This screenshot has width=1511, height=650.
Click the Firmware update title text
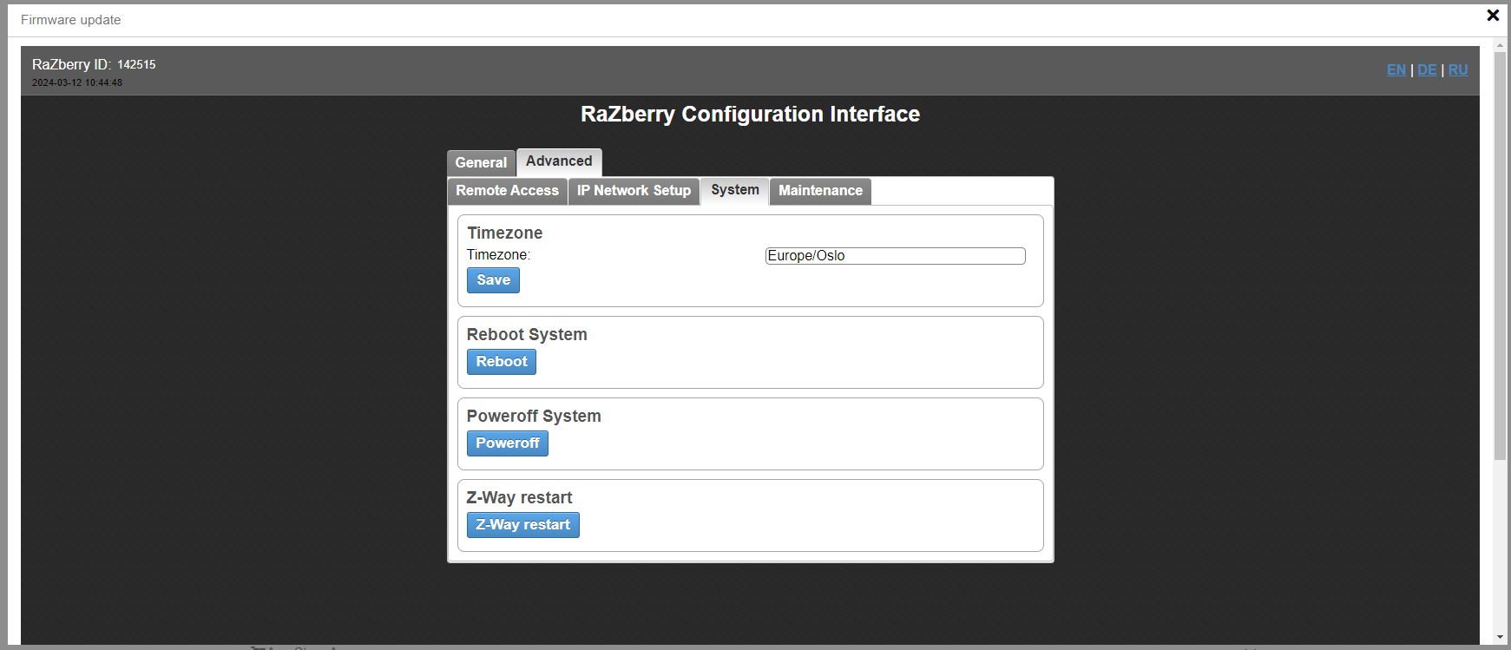[71, 20]
